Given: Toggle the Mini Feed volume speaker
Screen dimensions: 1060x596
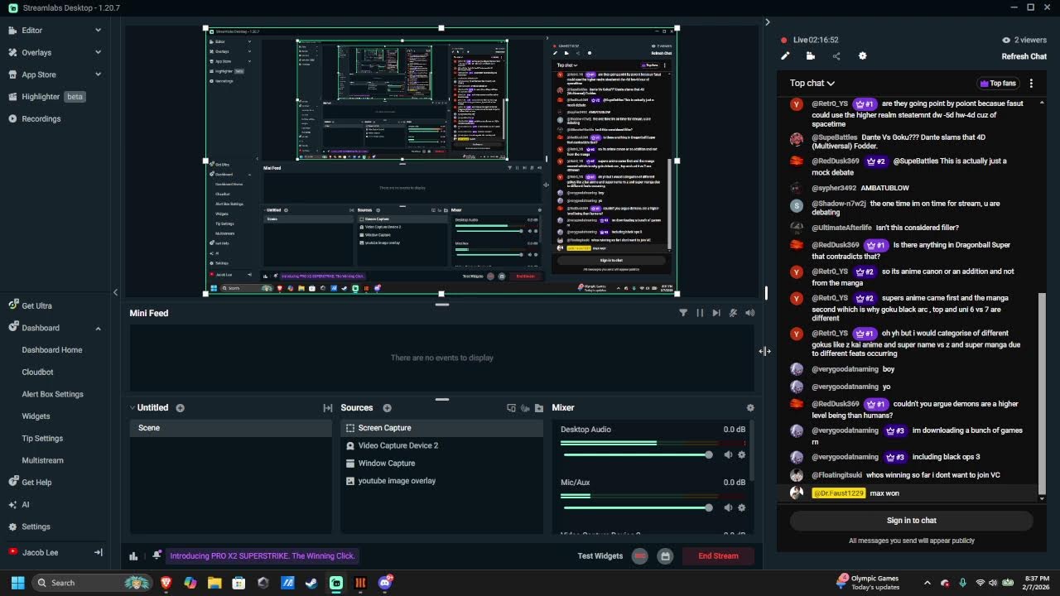Looking at the screenshot, I should coord(749,313).
